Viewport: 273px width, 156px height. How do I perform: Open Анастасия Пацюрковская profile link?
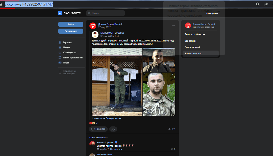coord(108,118)
